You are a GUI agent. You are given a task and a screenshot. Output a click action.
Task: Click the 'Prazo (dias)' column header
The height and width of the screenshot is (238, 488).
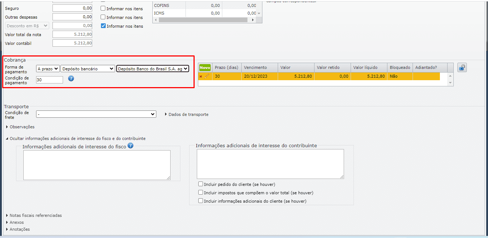coord(227,67)
